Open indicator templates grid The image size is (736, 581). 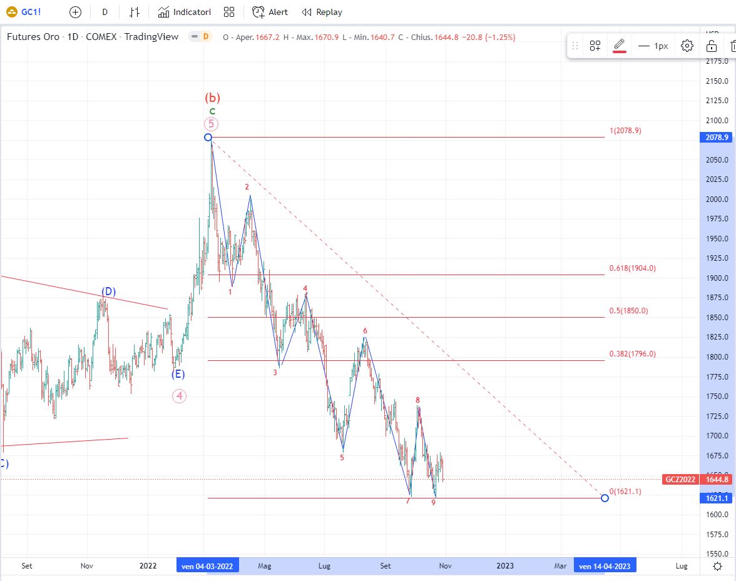tap(229, 12)
